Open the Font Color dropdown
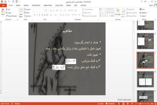This screenshot has height=105, width=157. (x=57, y=15)
